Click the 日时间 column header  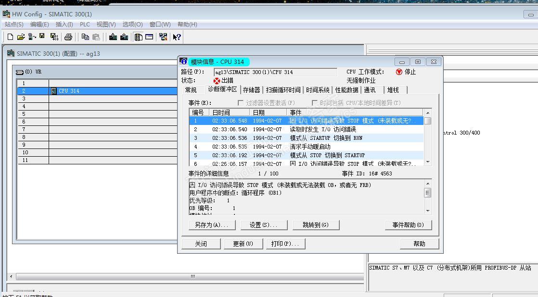(x=229, y=112)
